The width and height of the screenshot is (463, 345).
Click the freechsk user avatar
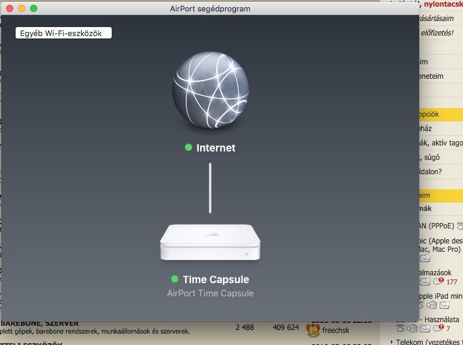point(313,331)
